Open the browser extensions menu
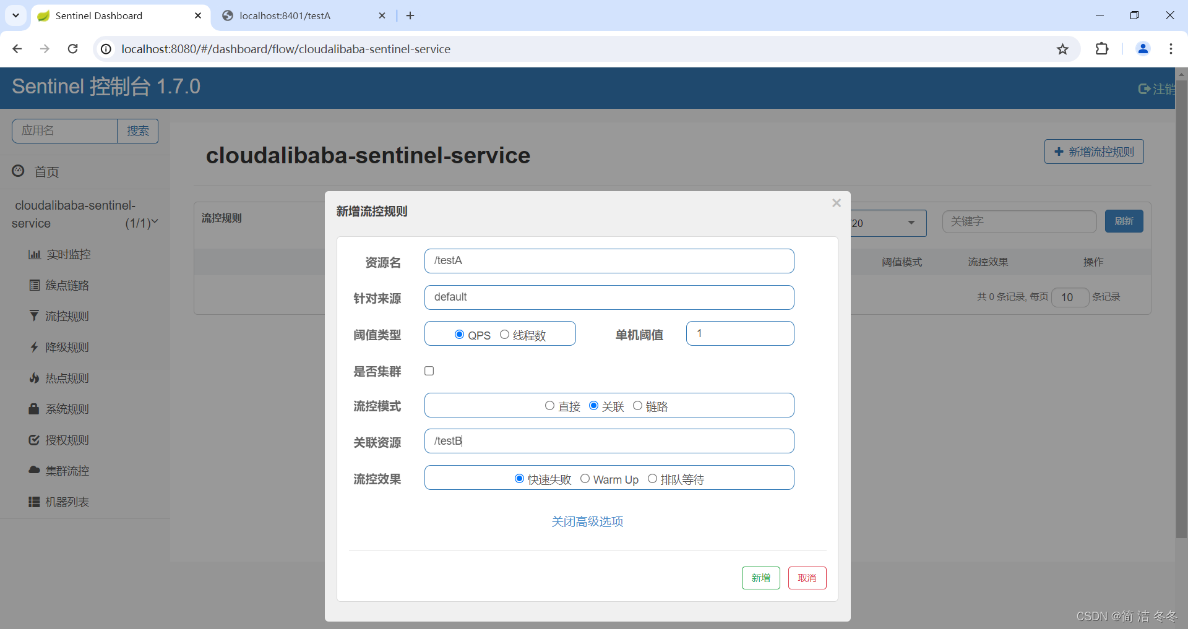 coord(1102,49)
